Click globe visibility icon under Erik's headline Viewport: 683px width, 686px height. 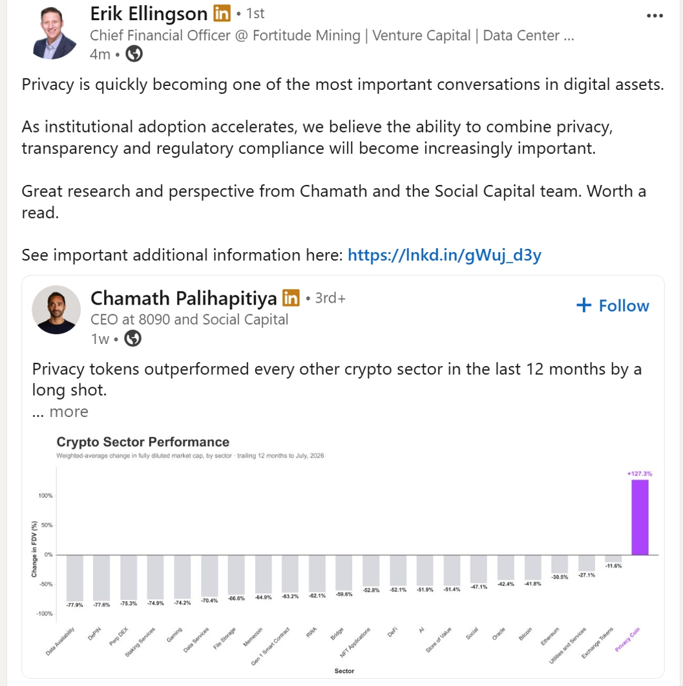pyautogui.click(x=134, y=54)
